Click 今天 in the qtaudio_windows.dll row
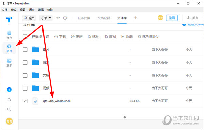This screenshot has width=204, height=130. point(189,101)
